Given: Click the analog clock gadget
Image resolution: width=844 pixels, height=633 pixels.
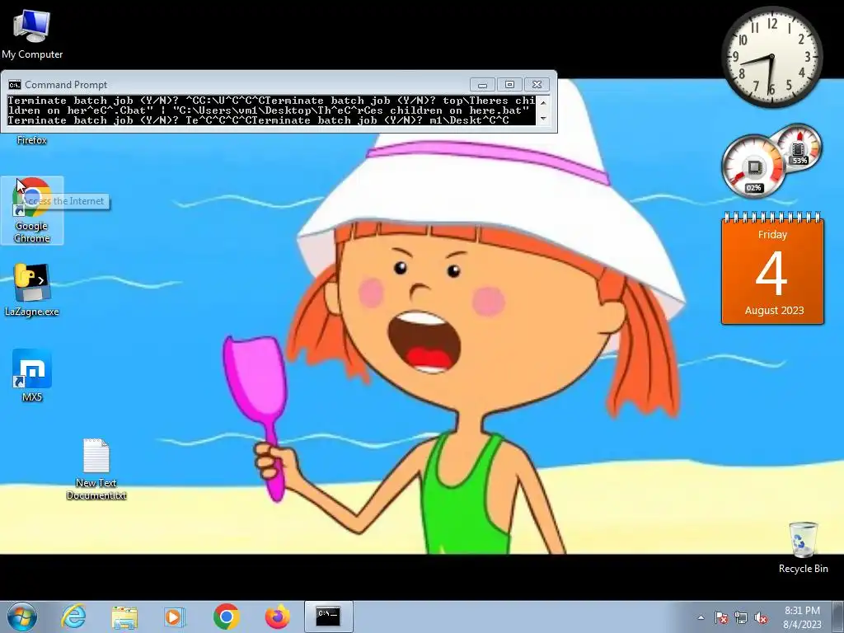Looking at the screenshot, I should point(771,57).
